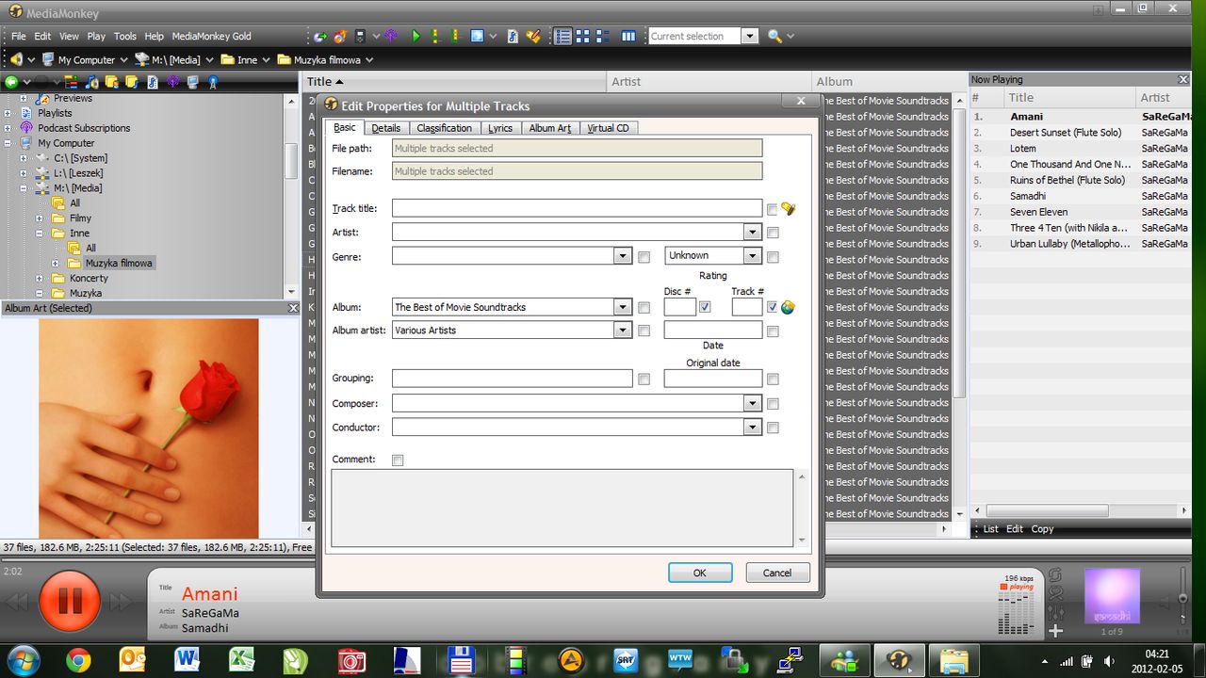Uncheck the Disc # checkbox
Image resolution: width=1206 pixels, height=678 pixels.
click(705, 307)
